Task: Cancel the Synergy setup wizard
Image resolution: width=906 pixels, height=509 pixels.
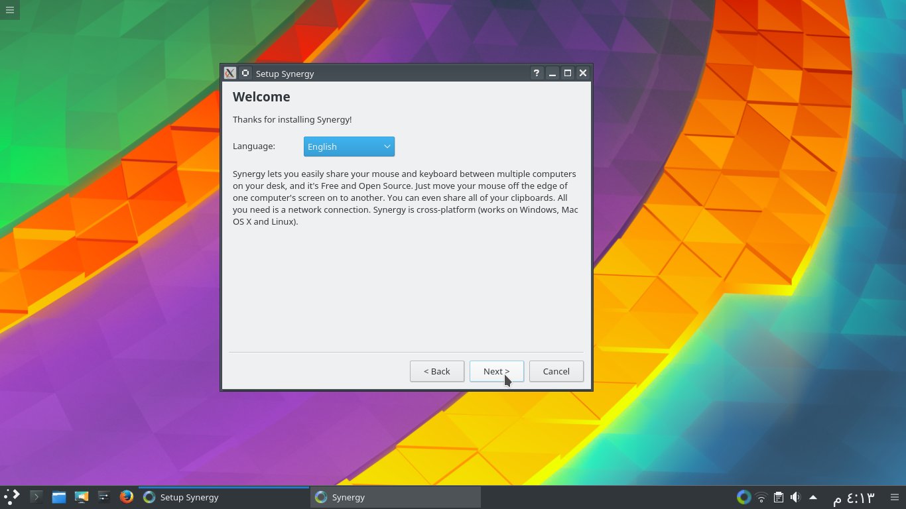Action: [x=556, y=371]
